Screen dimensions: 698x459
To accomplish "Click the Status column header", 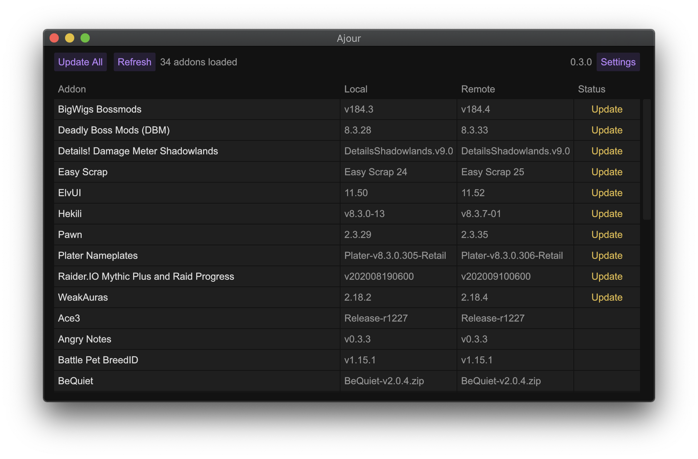I will pyautogui.click(x=592, y=89).
